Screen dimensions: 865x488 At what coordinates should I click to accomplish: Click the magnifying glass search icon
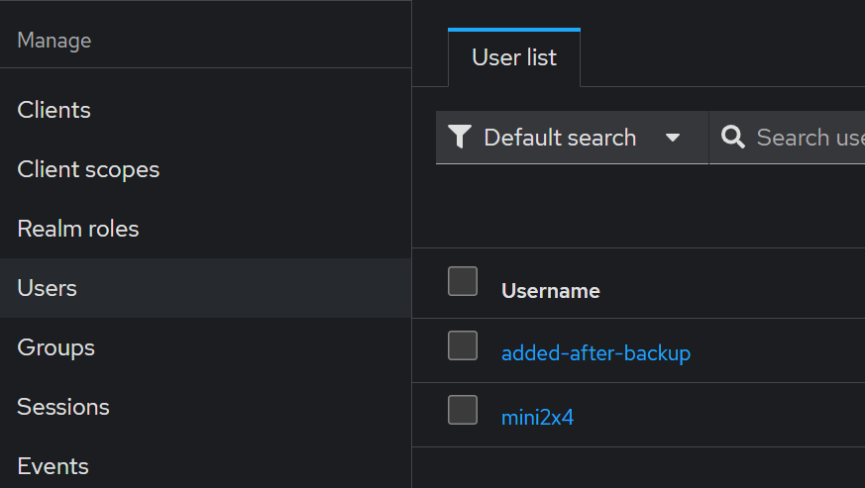point(733,137)
